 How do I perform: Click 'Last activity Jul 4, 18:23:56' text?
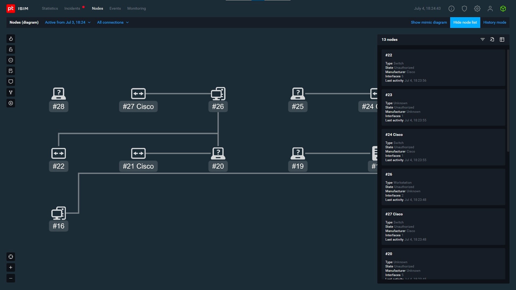coord(406,81)
